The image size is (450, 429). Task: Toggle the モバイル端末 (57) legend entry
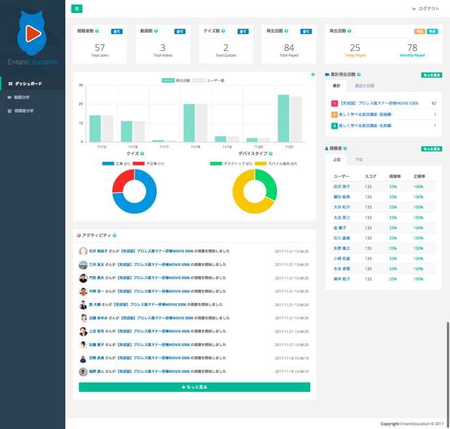[x=276, y=163]
